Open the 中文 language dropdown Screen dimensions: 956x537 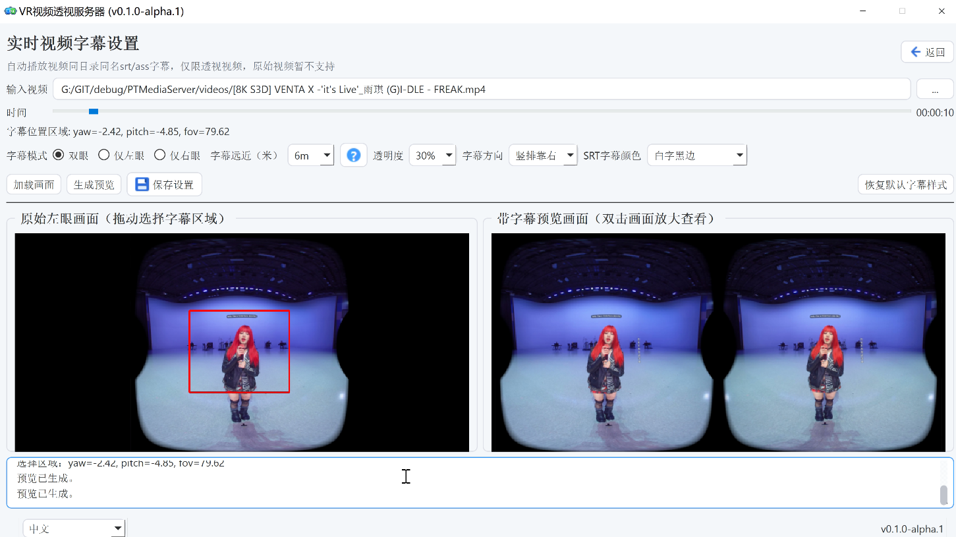pos(74,528)
